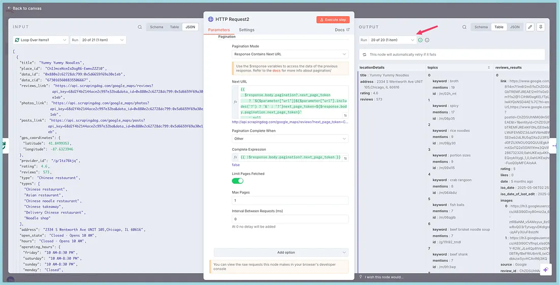The height and width of the screenshot is (285, 559).
Task: Click the run info circle icon
Action: 427,40
